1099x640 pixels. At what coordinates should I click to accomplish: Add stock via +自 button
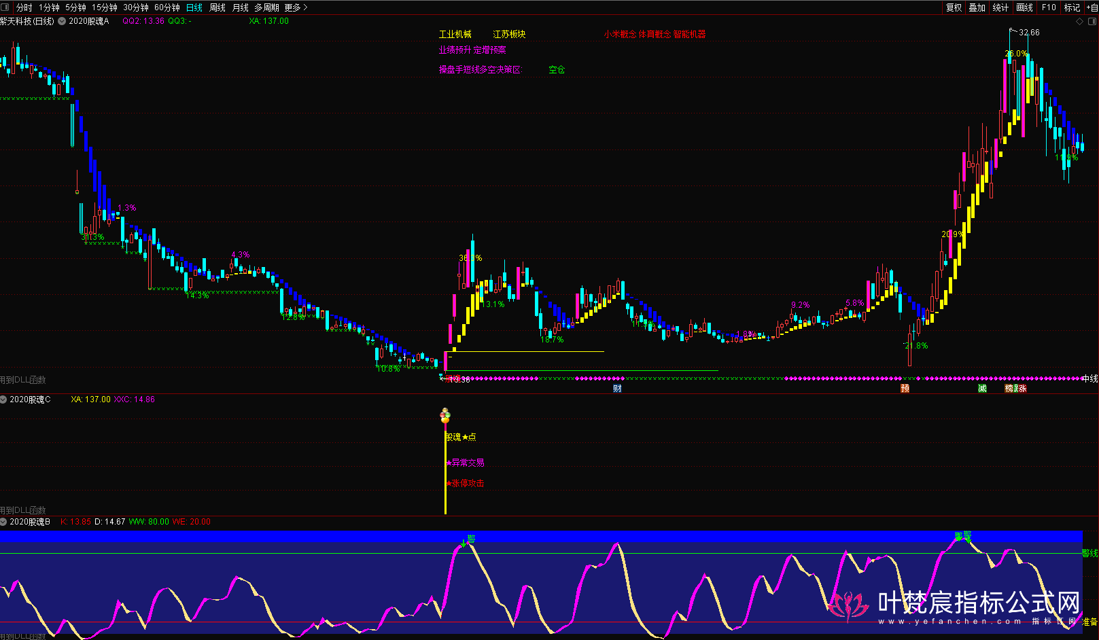[1092, 7]
